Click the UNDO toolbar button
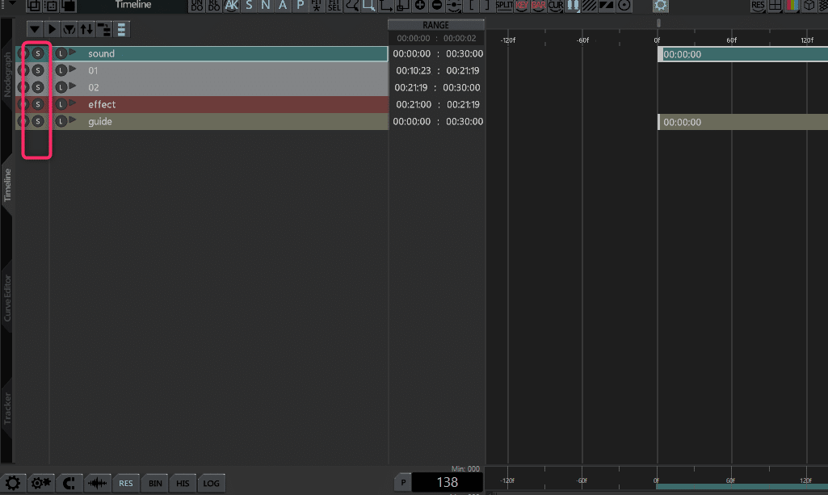The image size is (828, 495). [196, 6]
